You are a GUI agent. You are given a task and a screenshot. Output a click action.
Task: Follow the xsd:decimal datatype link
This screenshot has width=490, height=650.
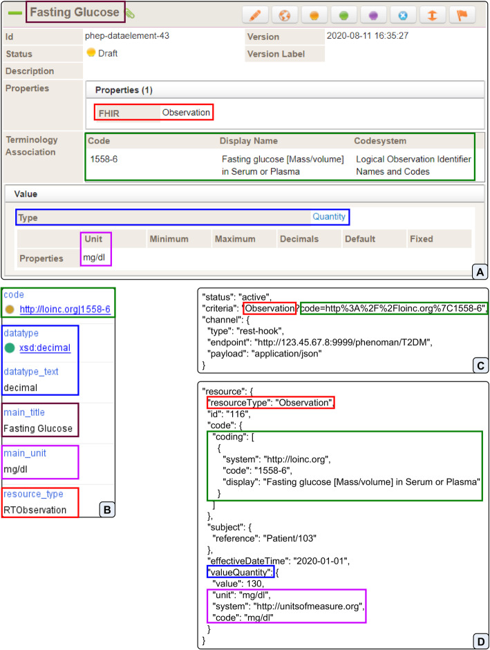click(46, 347)
